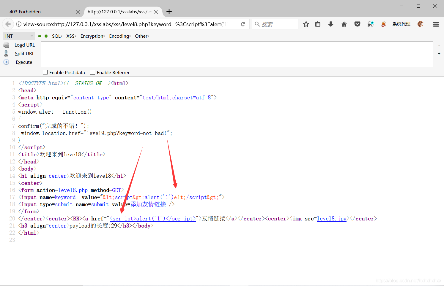The height and width of the screenshot is (286, 444).
Task: Open the bookmarks list icon
Action: [318, 24]
